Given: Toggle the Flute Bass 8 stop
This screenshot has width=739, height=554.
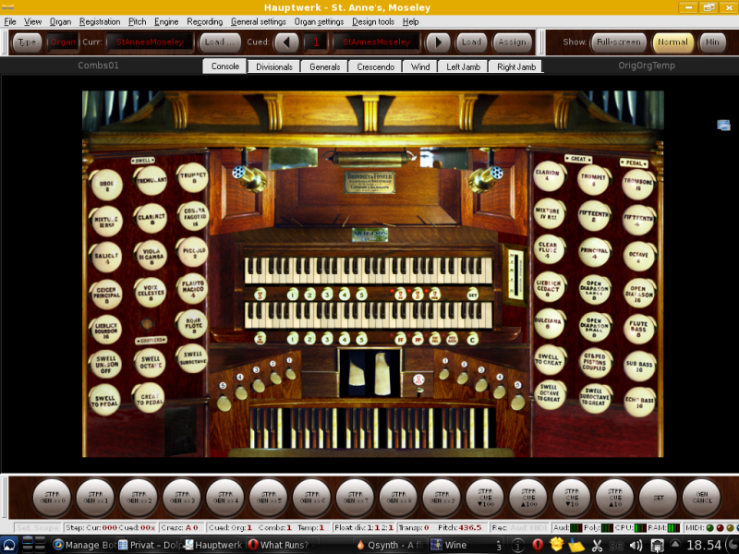Looking at the screenshot, I should point(639,328).
